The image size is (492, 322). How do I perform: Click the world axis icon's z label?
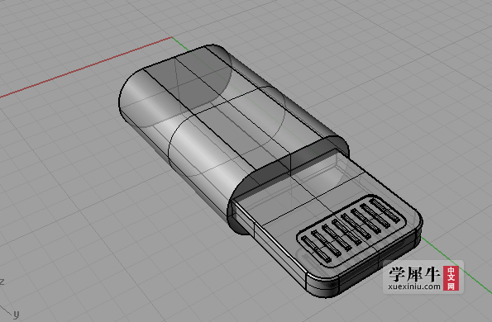coord(2,282)
